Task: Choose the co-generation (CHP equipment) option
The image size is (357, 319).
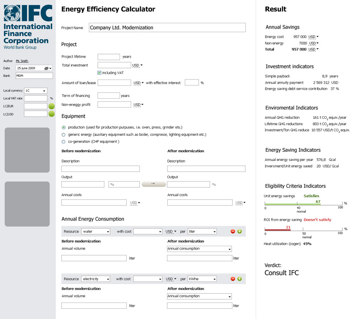Action: point(64,142)
